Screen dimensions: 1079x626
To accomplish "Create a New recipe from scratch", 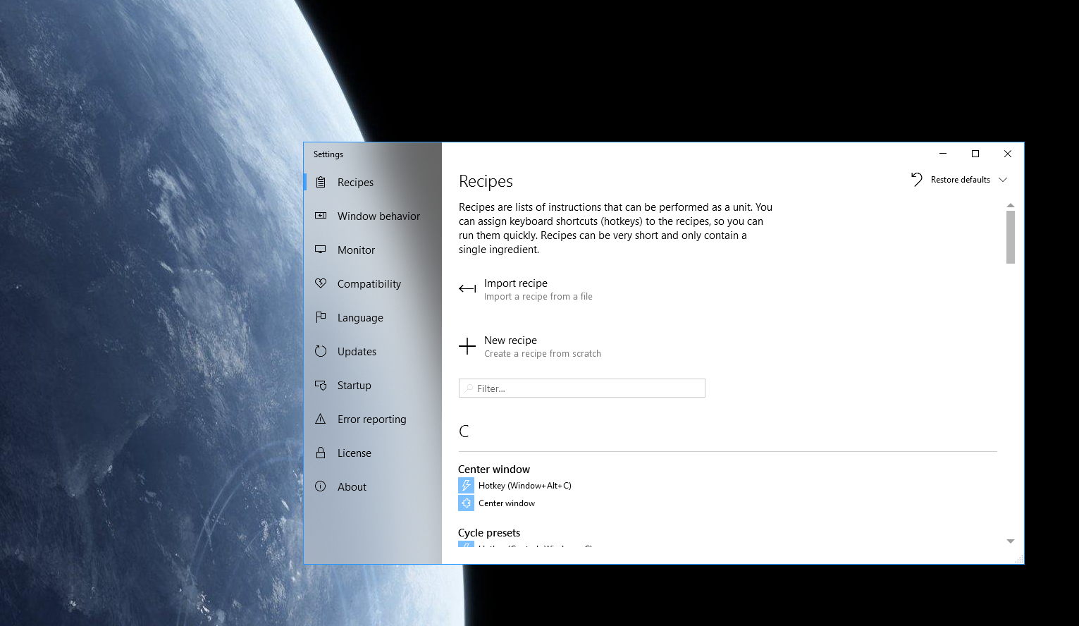I will pyautogui.click(x=511, y=346).
